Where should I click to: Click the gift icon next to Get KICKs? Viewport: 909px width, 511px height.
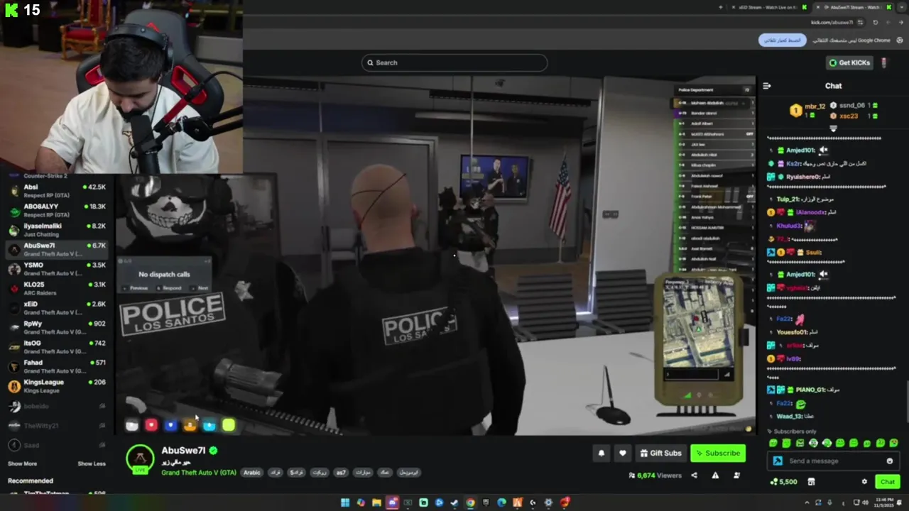tap(883, 62)
